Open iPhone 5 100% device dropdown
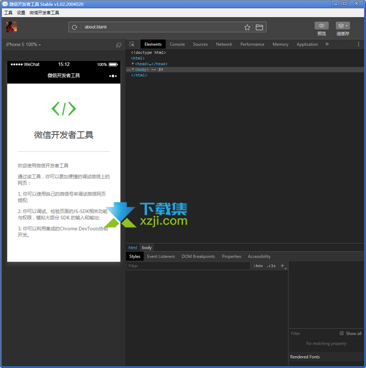The image size is (366, 368). pyautogui.click(x=23, y=45)
